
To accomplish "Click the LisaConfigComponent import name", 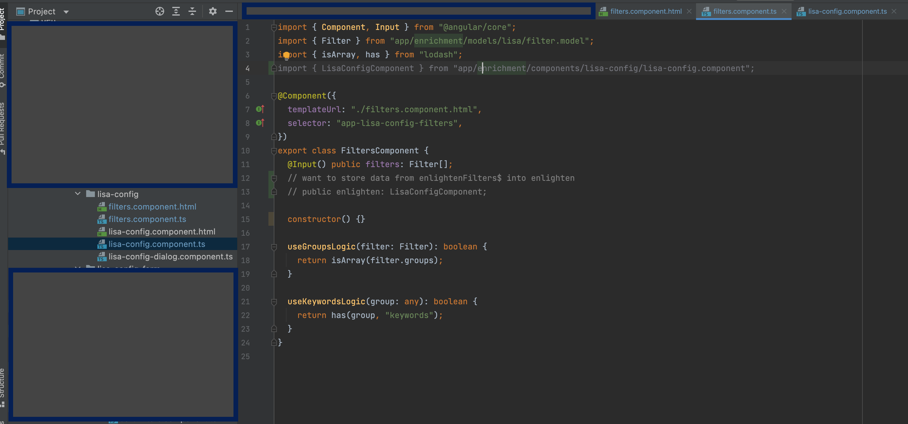I will click(x=368, y=68).
